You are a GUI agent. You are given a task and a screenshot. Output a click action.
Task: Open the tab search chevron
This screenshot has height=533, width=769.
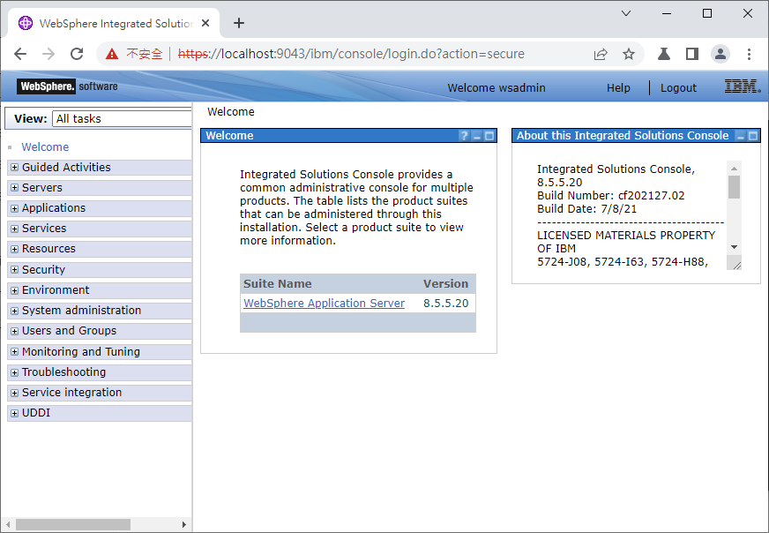point(626,13)
